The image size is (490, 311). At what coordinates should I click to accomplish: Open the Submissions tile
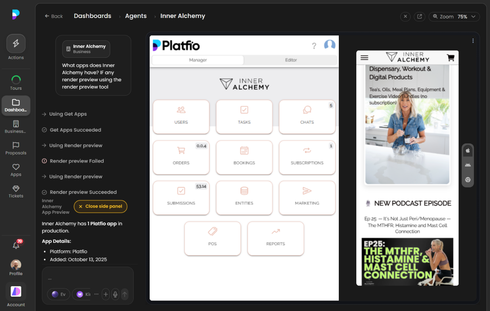point(181,198)
